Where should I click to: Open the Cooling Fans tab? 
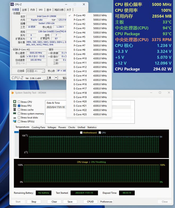[x=38, y=127]
